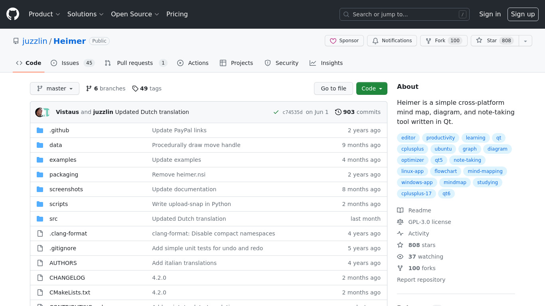Click the branch icon beside 6 branches
The image size is (545, 306).
[89, 88]
